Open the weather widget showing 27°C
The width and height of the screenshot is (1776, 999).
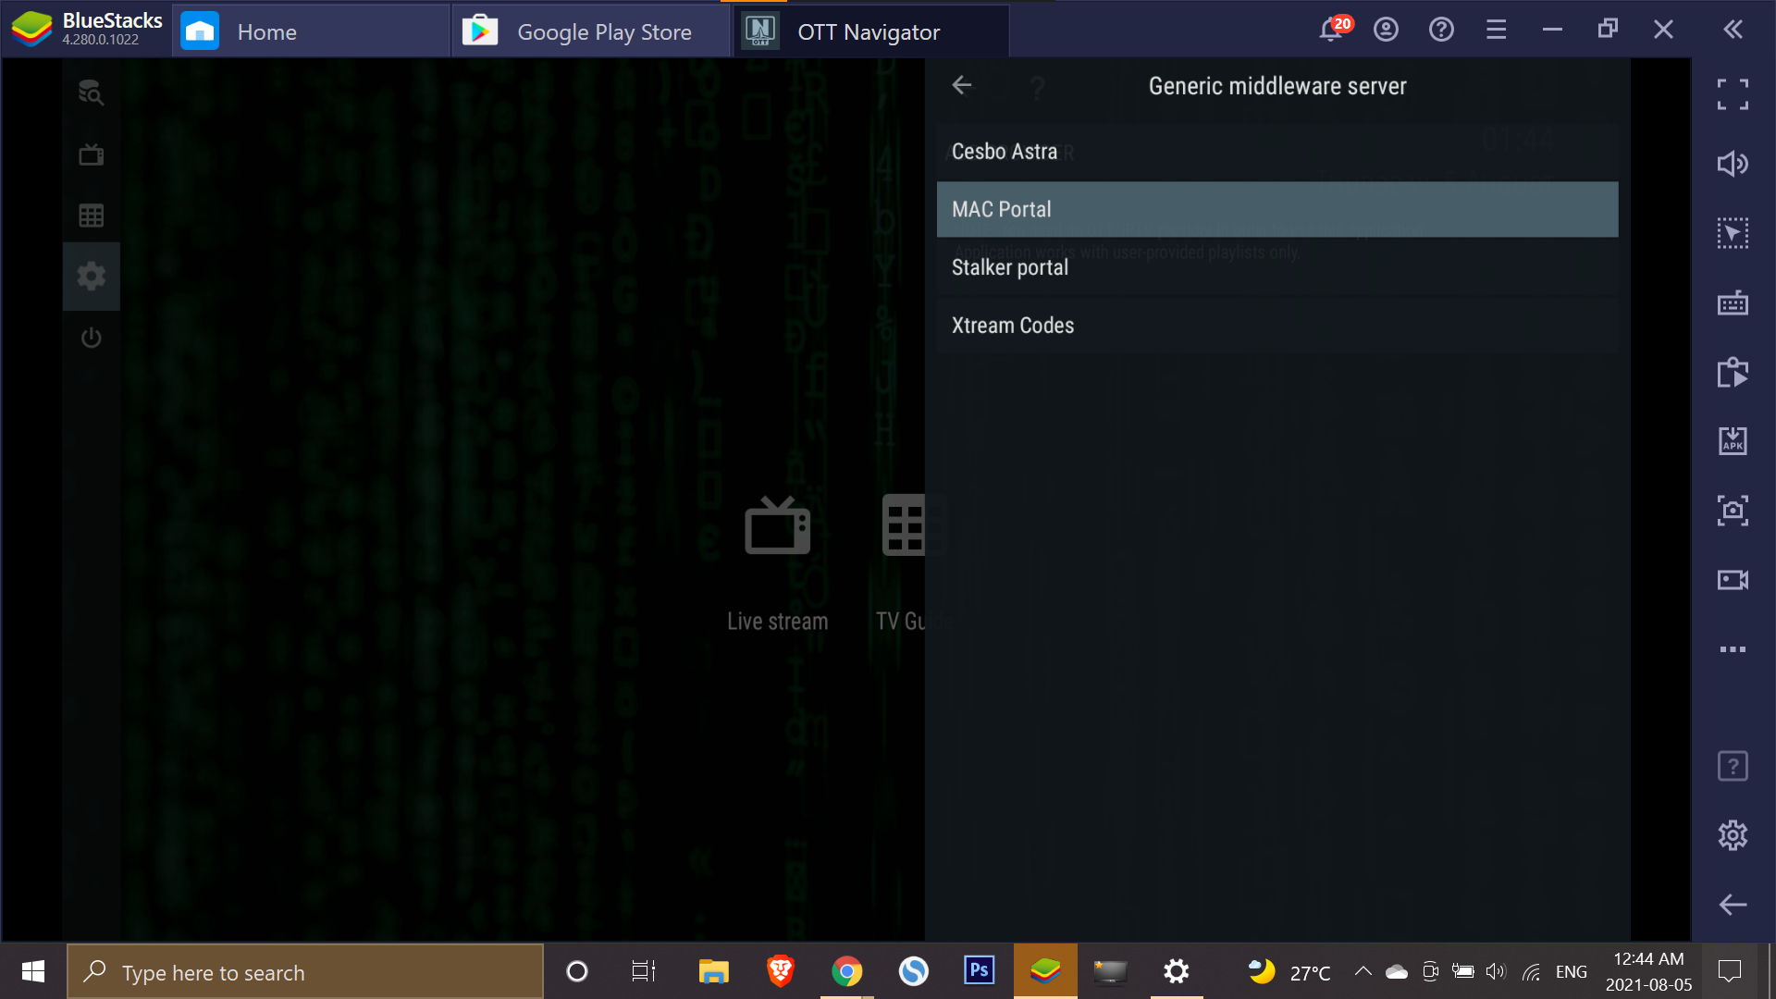1288,971
